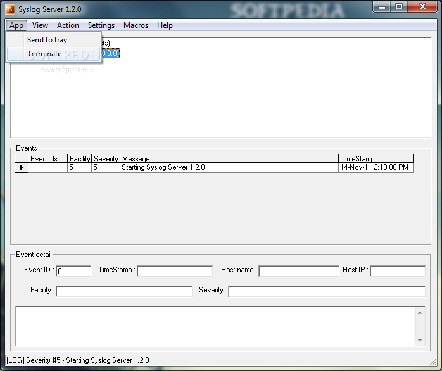Open the Macros menu

pos(136,25)
